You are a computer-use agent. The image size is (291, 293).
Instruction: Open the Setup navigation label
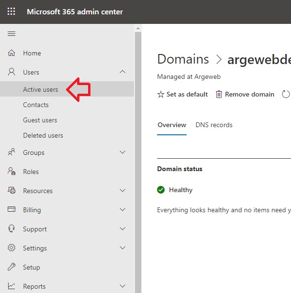click(x=32, y=267)
